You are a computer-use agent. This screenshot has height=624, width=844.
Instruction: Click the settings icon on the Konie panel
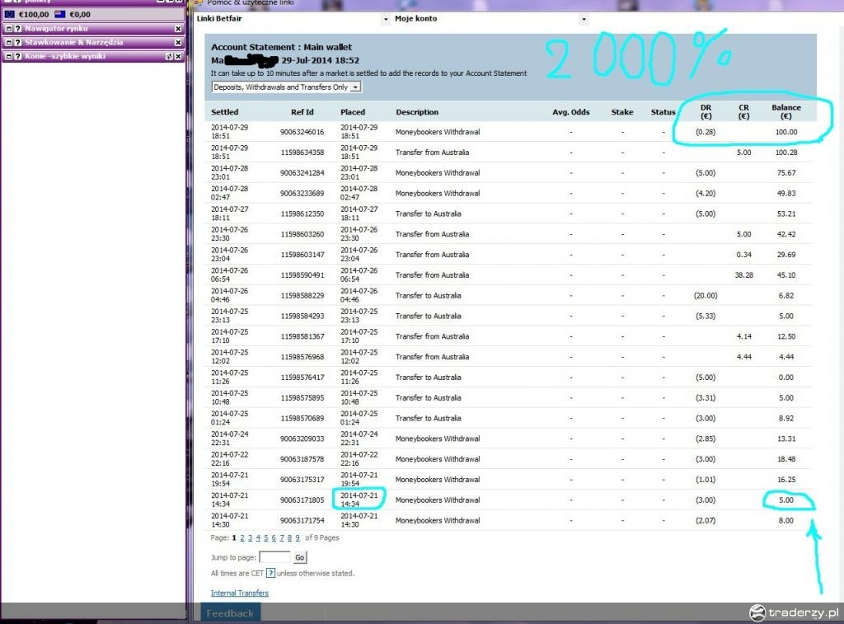pos(169,56)
